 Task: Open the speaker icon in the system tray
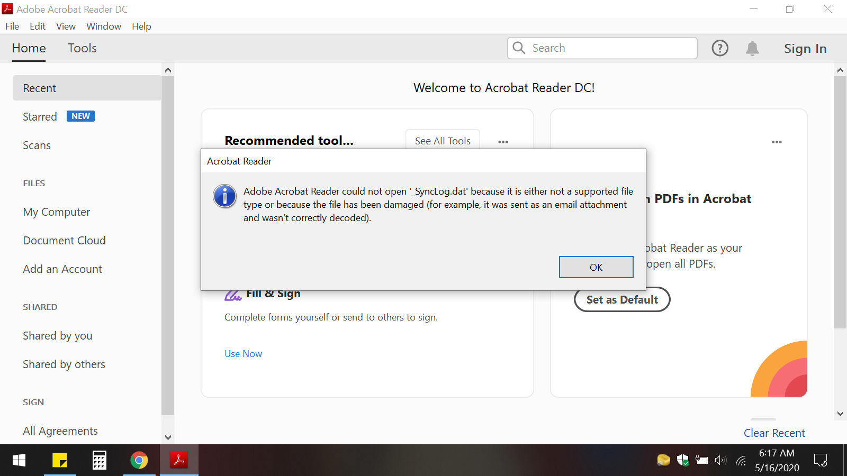[x=720, y=460]
